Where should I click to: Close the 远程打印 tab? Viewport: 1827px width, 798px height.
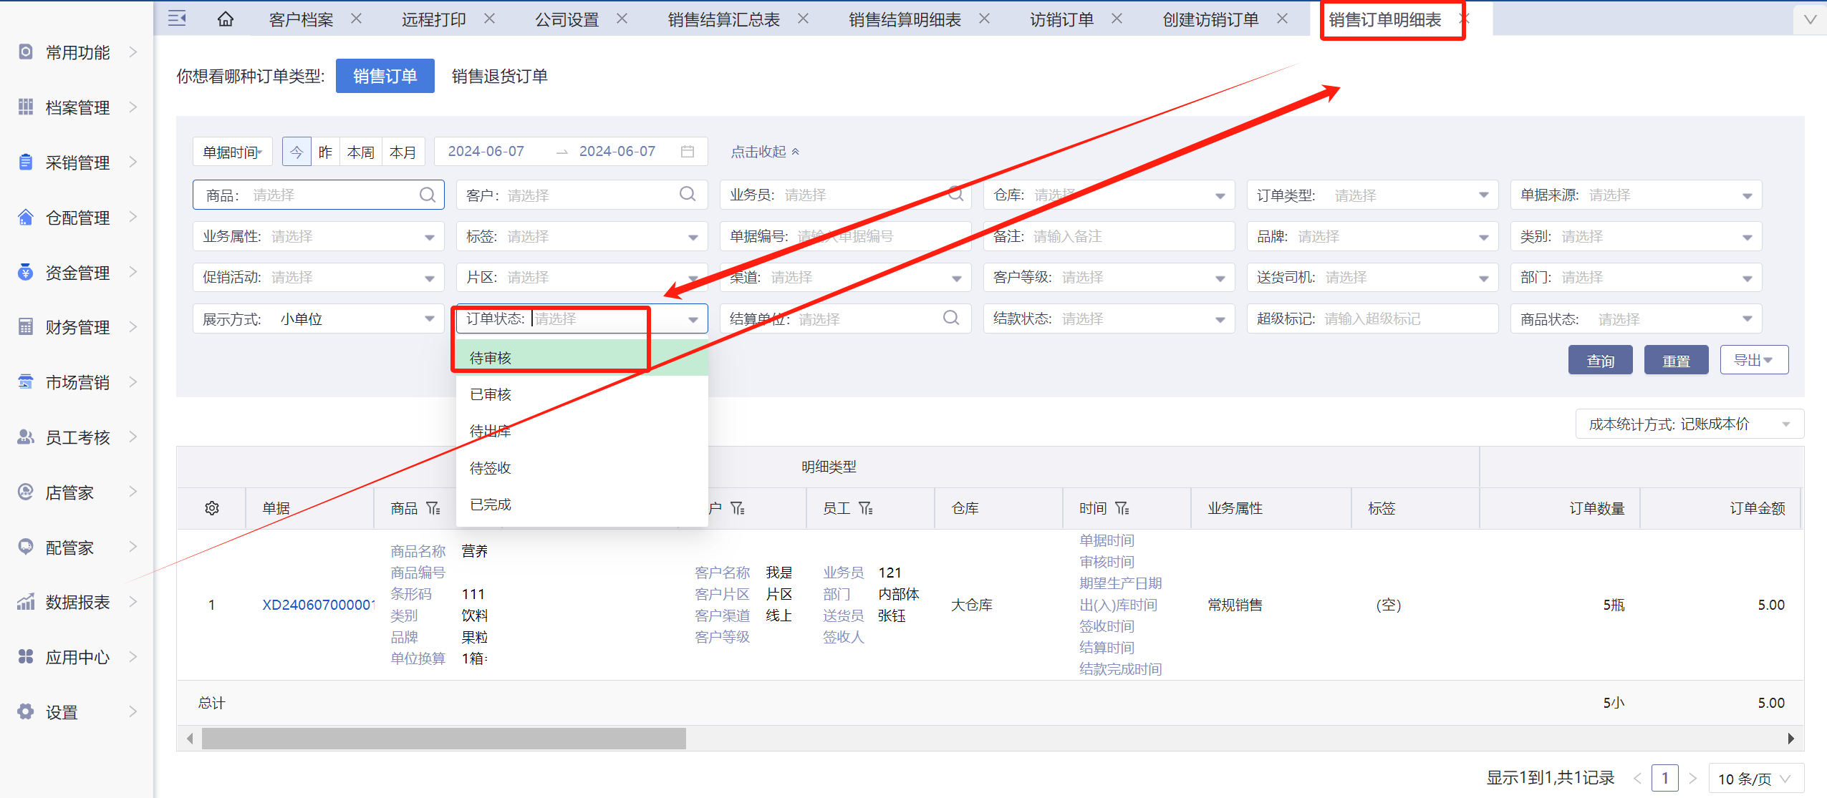click(489, 19)
